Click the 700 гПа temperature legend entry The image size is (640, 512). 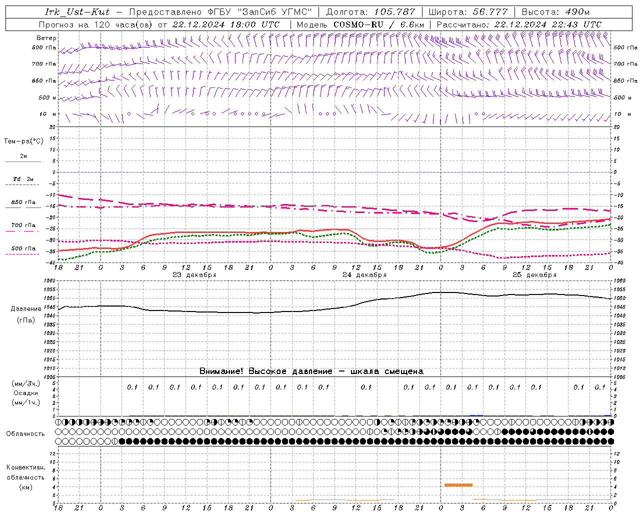point(23,225)
